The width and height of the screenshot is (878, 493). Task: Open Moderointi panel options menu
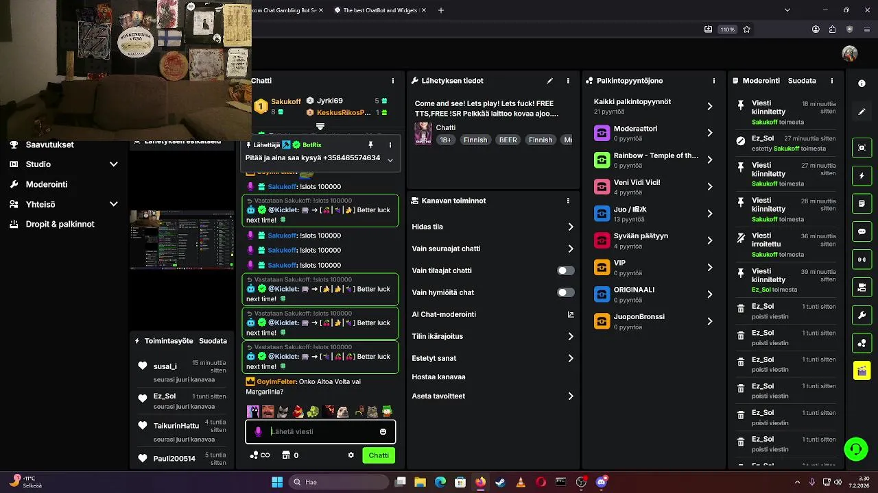(832, 81)
